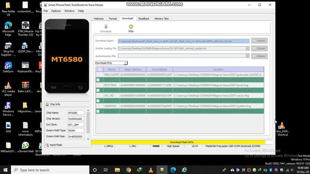
Task: Open Google Chrome from the taskbar
Action: click(x=128, y=170)
